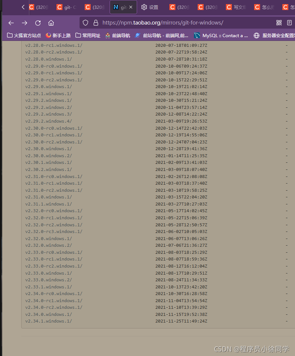Open the v2.34.1.windows.1/ folder link
This screenshot has height=356, width=295.
point(49,321)
